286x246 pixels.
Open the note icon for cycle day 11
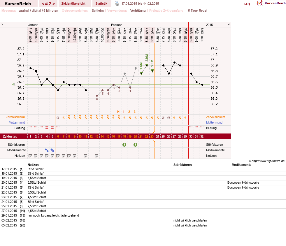(85, 156)
